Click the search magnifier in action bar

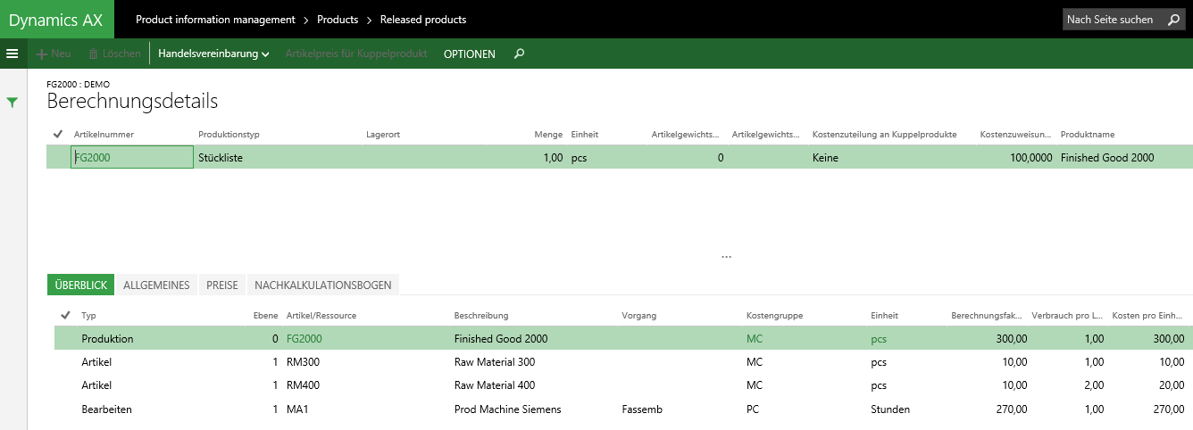point(520,54)
